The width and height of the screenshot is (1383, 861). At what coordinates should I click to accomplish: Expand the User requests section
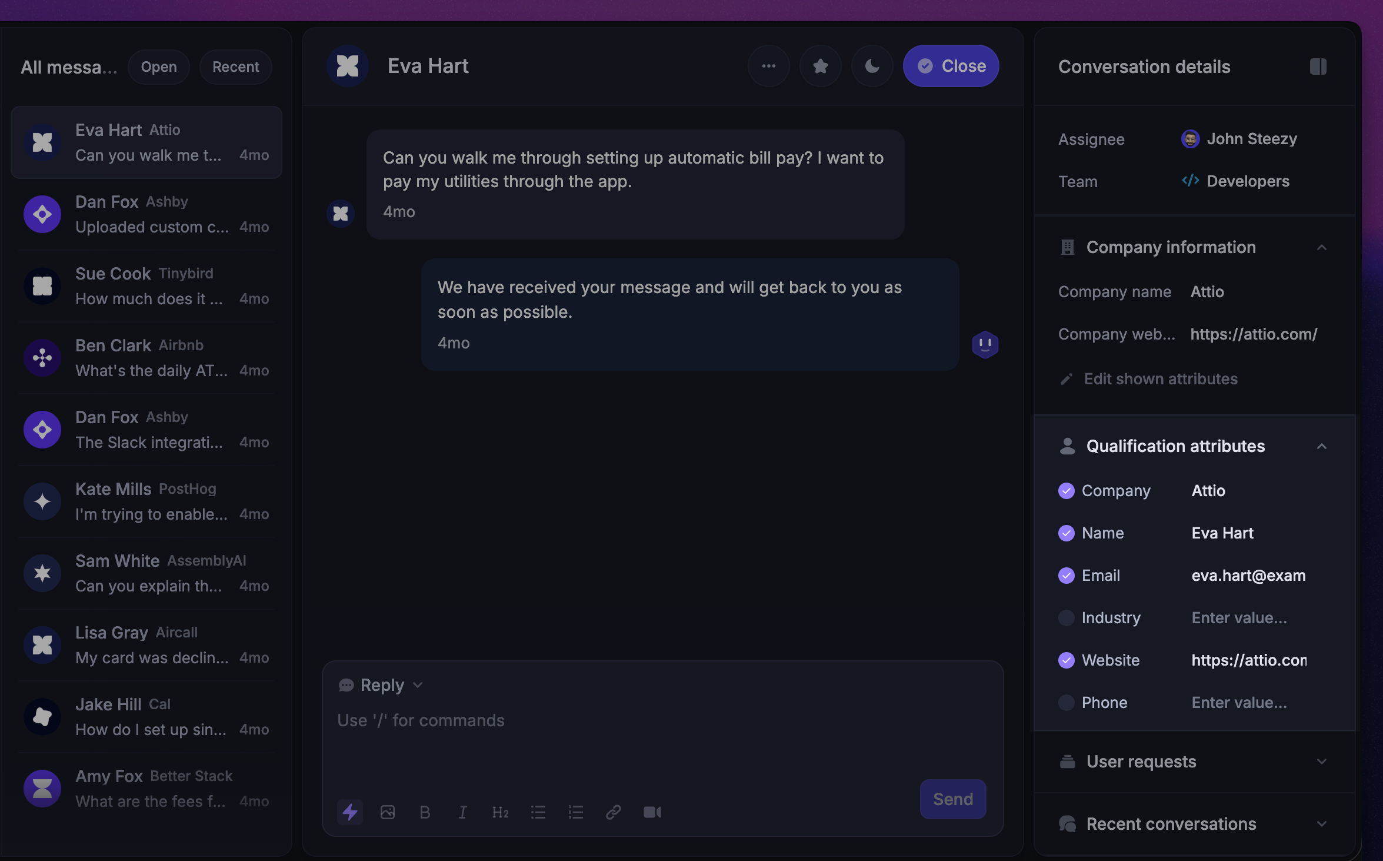1195,762
